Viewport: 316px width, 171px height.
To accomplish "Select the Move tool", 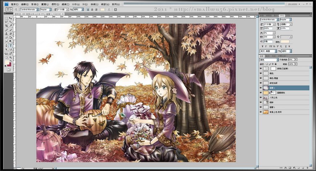I will tap(11, 18).
